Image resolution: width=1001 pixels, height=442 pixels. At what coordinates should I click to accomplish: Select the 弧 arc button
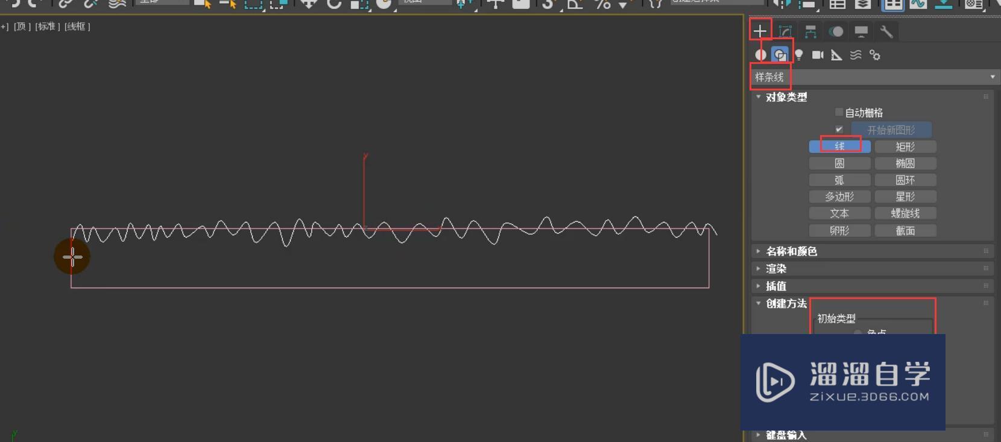coord(839,180)
